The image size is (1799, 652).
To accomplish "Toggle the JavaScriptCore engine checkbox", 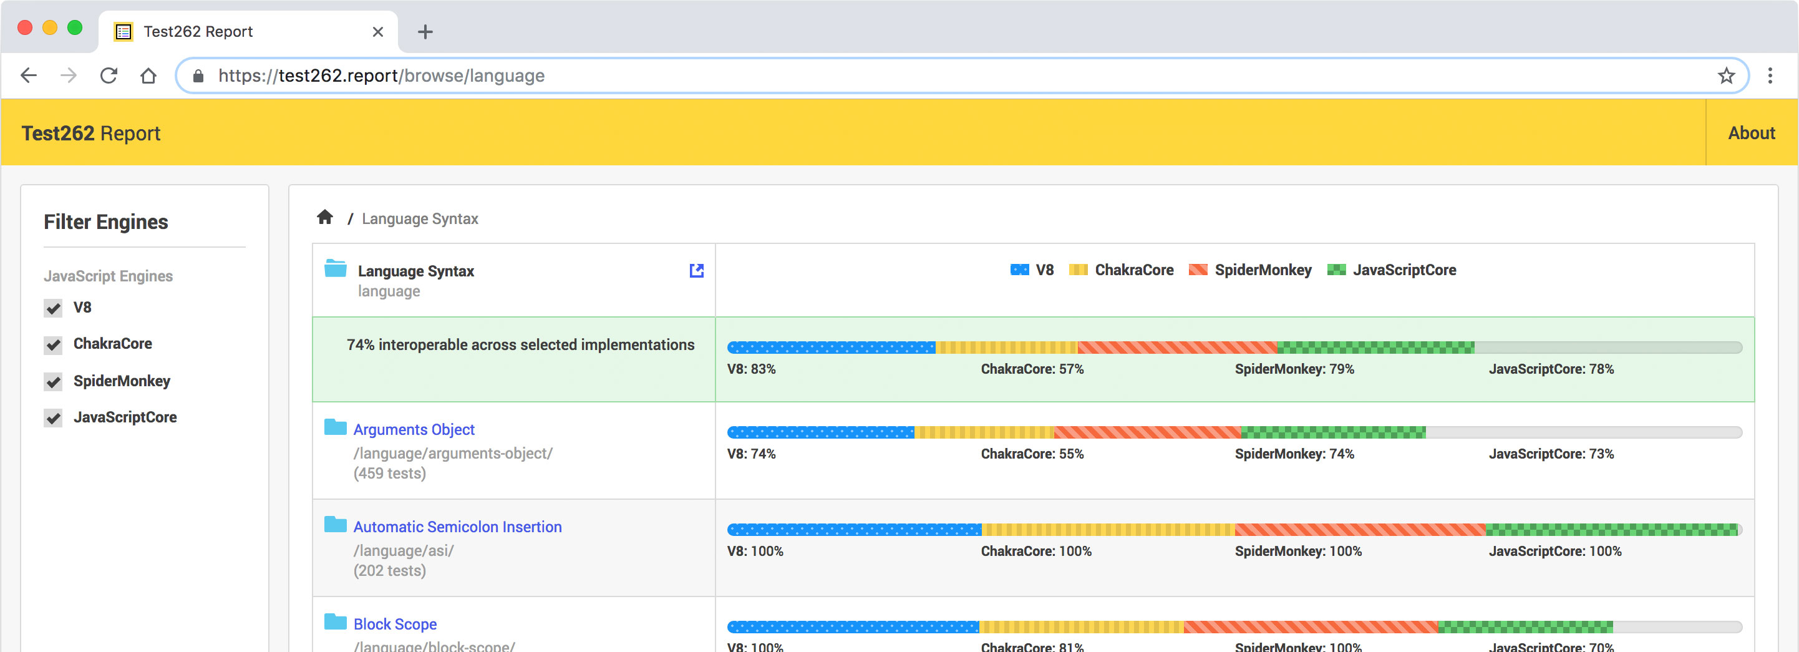I will pyautogui.click(x=53, y=418).
